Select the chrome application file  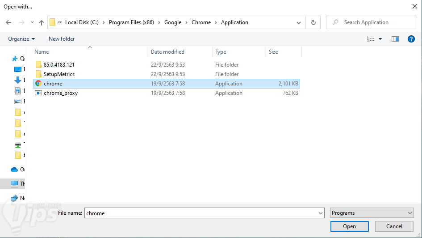pos(53,84)
